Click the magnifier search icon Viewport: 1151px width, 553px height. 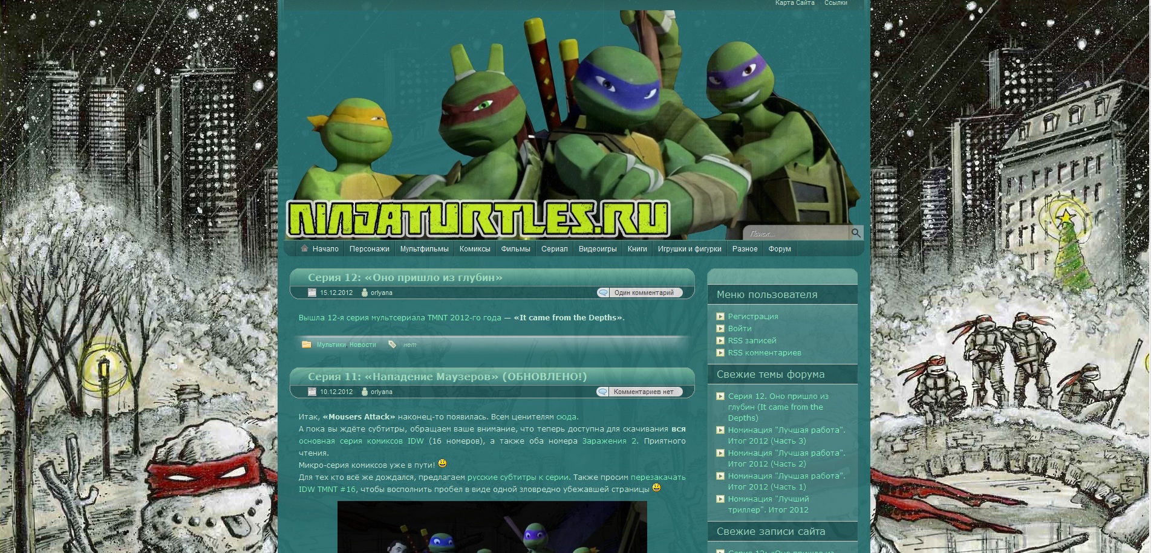coord(856,233)
